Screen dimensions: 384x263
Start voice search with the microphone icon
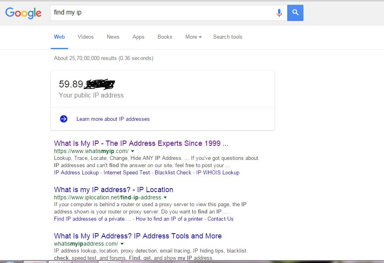(x=279, y=13)
